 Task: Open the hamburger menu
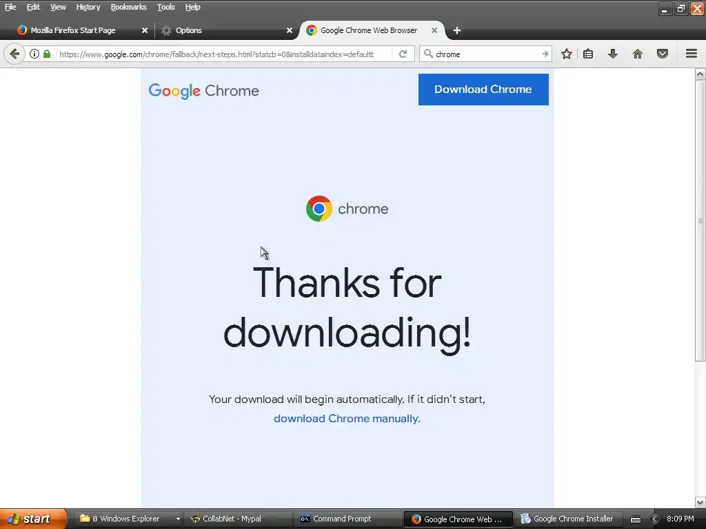[x=692, y=54]
